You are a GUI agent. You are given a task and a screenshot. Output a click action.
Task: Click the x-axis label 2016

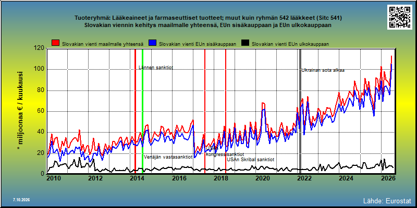[x=179, y=178]
